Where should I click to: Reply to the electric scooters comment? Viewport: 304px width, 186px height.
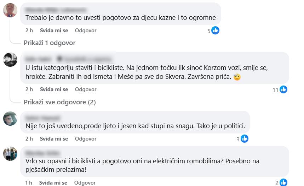click(x=85, y=183)
